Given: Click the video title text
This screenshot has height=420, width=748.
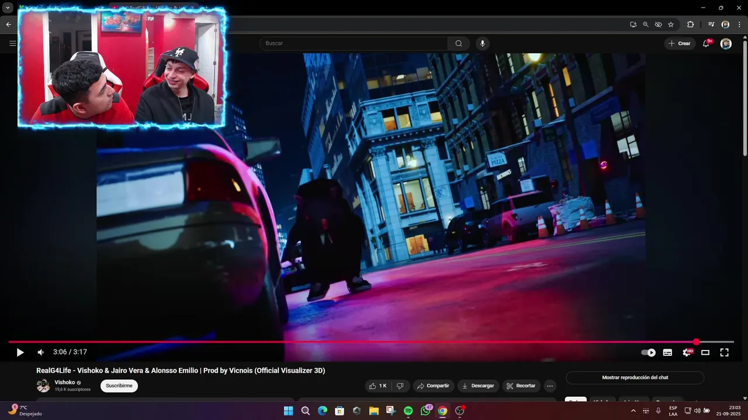Looking at the screenshot, I should [x=181, y=370].
